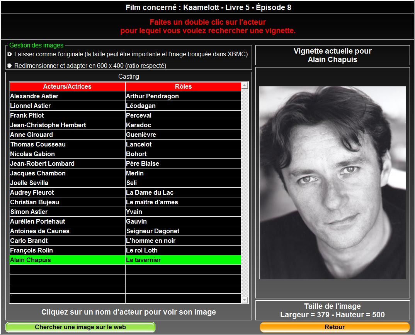Screen dimensions: 415x335
Task: Select actor Simon Astier
Action: pyautogui.click(x=67, y=212)
